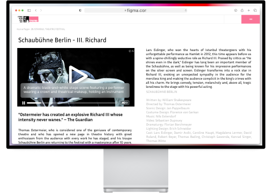Open the 28. Istanbul Theatre Festival breadcrumb
Image resolution: width=272 pixels, height=193 pixels.
click(48, 29)
